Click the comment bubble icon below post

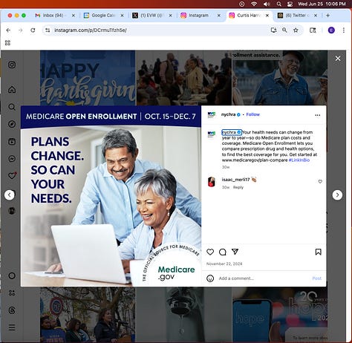point(223,252)
